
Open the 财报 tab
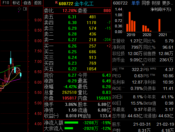pos(156,3)
